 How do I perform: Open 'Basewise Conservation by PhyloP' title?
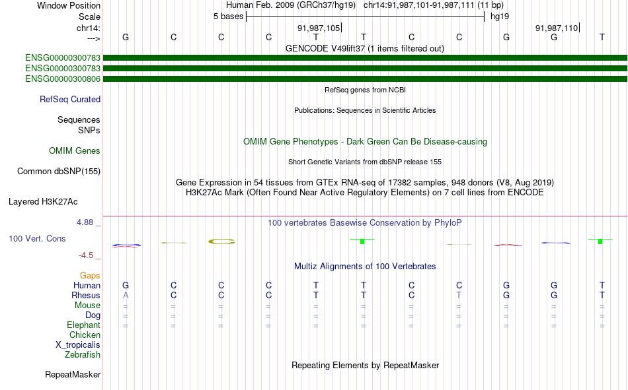point(365,223)
